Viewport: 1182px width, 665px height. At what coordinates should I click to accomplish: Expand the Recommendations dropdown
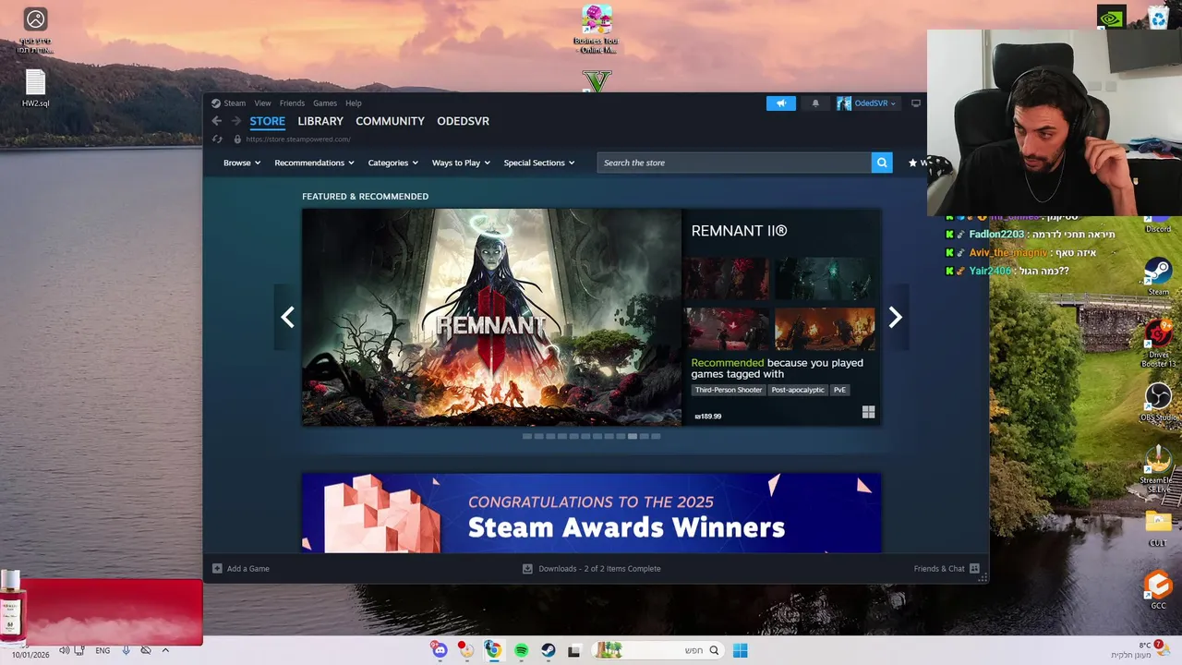pyautogui.click(x=314, y=163)
